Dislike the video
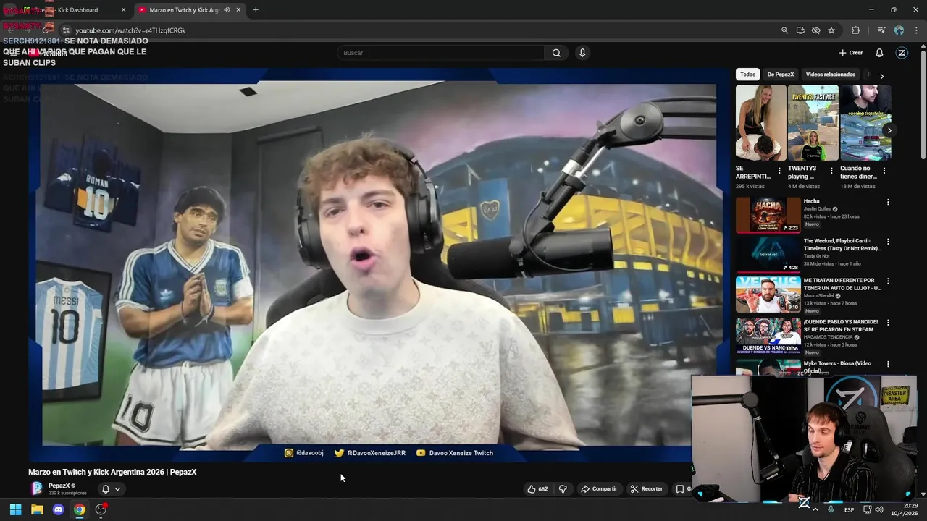The width and height of the screenshot is (927, 521). pyautogui.click(x=563, y=489)
